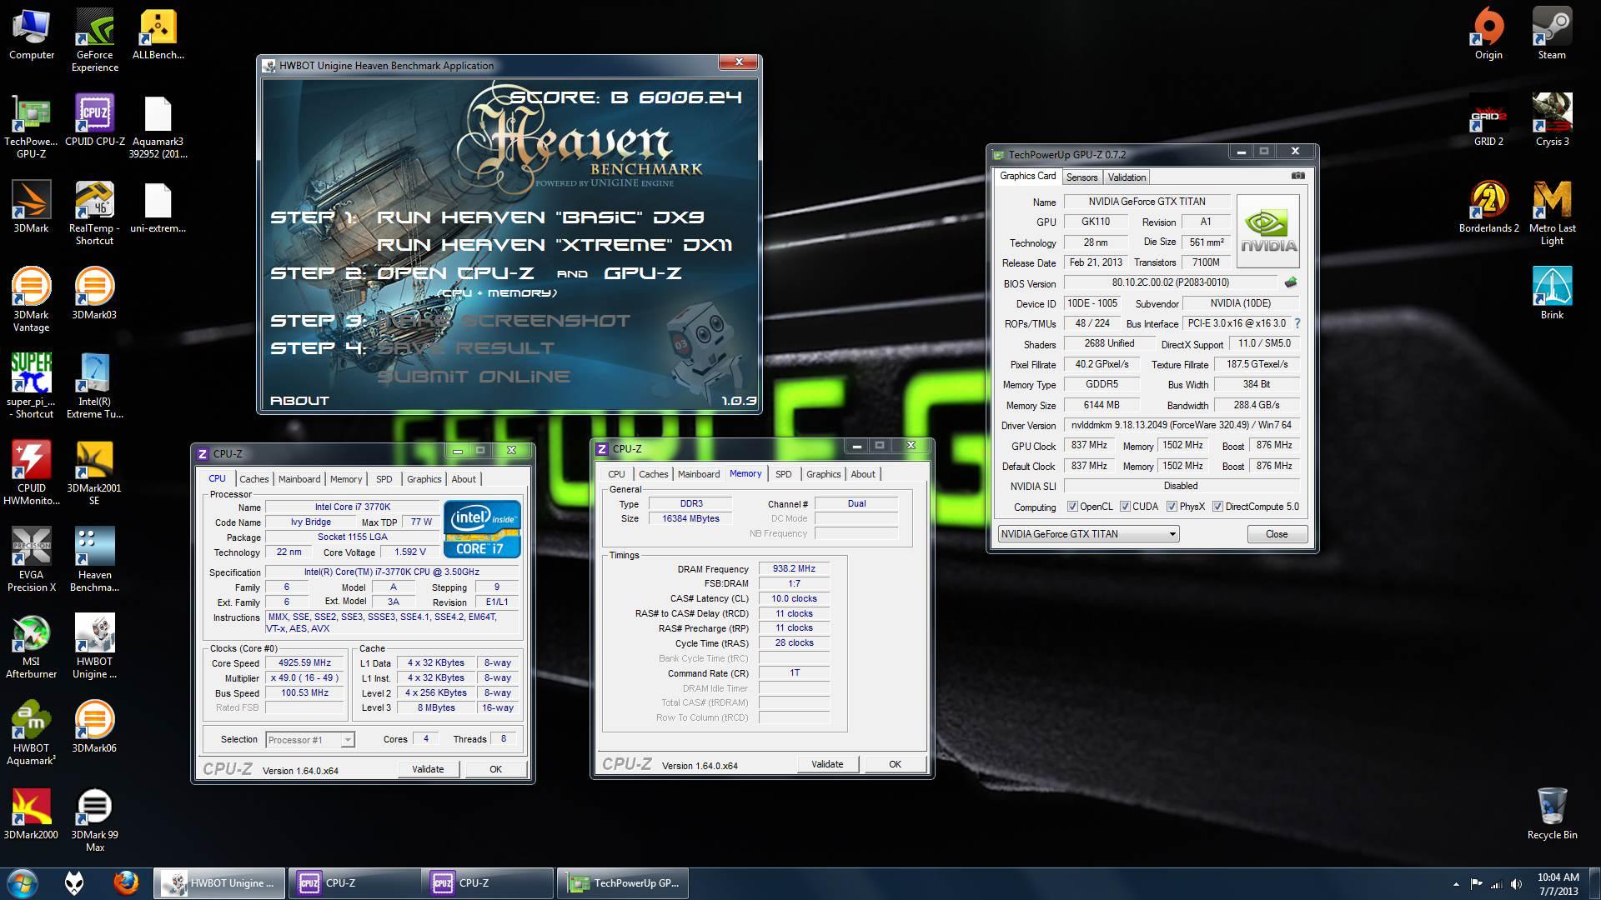Click bus interface question mark in GPU-Z
The width and height of the screenshot is (1601, 900).
tap(1297, 323)
